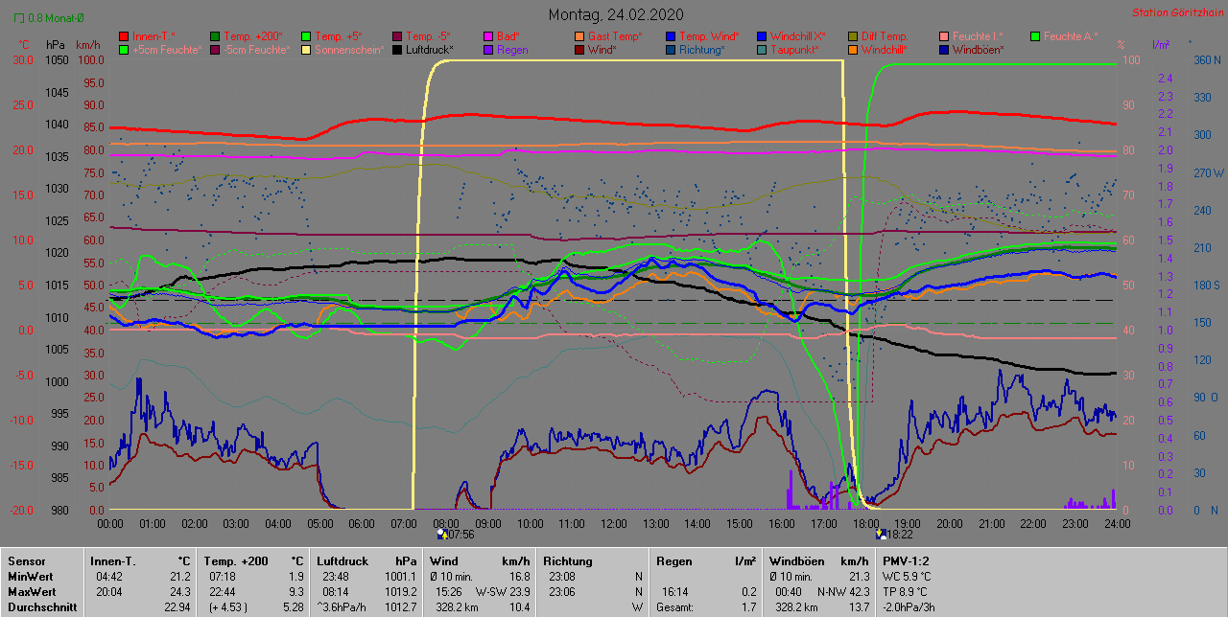Click the rain total value 1.7
1228x617 pixels.
747,607
